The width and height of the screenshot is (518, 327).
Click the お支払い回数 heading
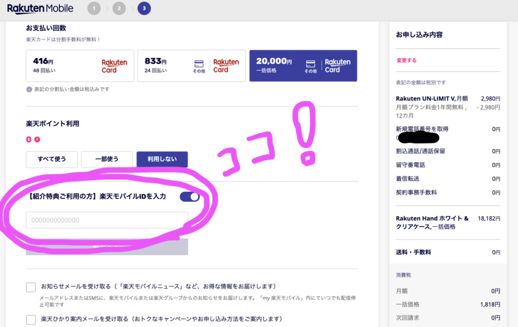(46, 28)
